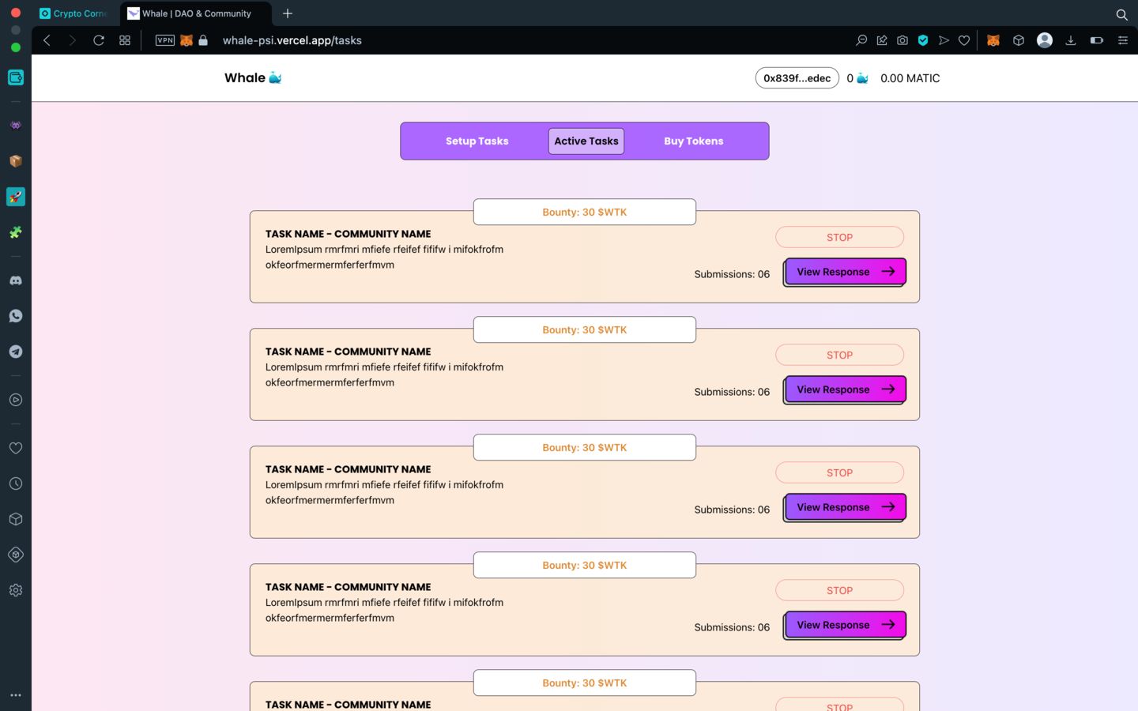Click the MetaMask fox in the address bar
Screen dimensions: 1138x711
pyautogui.click(x=187, y=40)
